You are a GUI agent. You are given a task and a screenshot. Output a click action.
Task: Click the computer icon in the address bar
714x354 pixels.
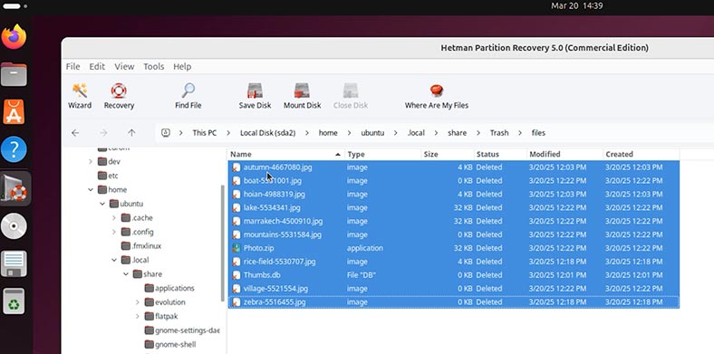pos(166,133)
